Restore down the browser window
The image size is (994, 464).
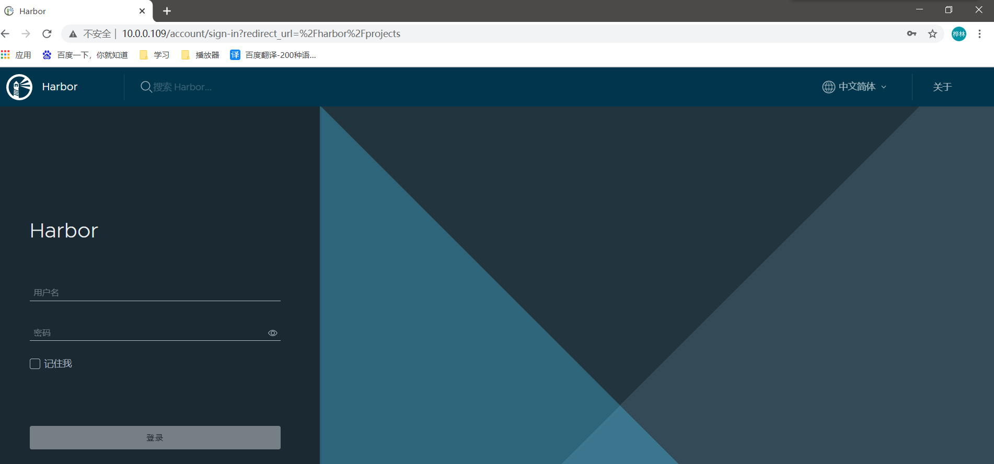949,9
